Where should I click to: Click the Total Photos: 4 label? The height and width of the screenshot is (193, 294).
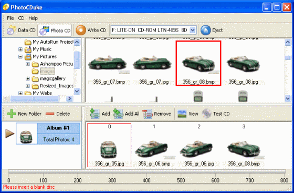(x=58, y=139)
